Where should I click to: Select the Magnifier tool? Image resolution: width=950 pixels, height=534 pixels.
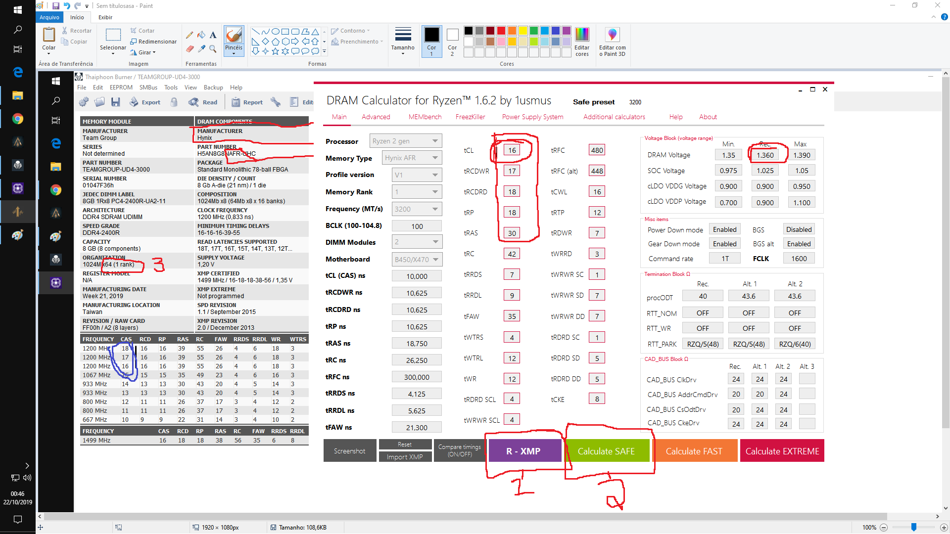coord(213,48)
